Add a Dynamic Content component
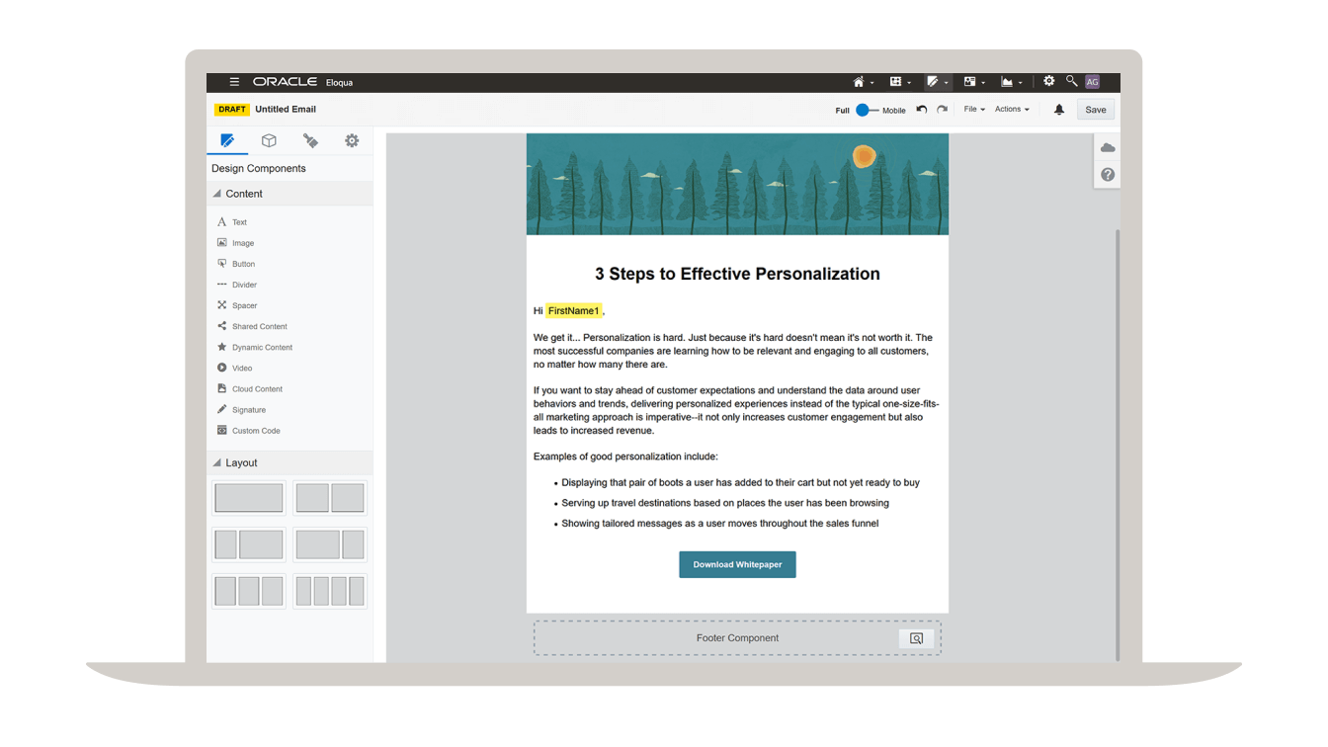The height and width of the screenshot is (747, 1328). click(x=264, y=347)
